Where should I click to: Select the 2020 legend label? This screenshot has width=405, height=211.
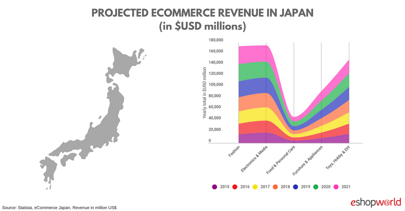tap(326, 187)
